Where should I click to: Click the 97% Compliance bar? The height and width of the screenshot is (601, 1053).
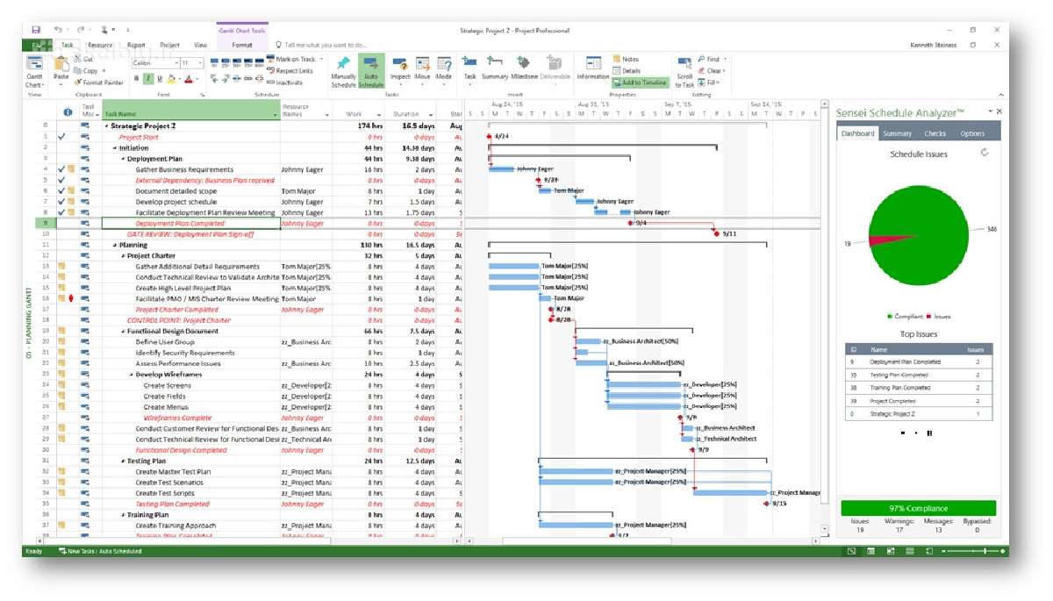(918, 508)
